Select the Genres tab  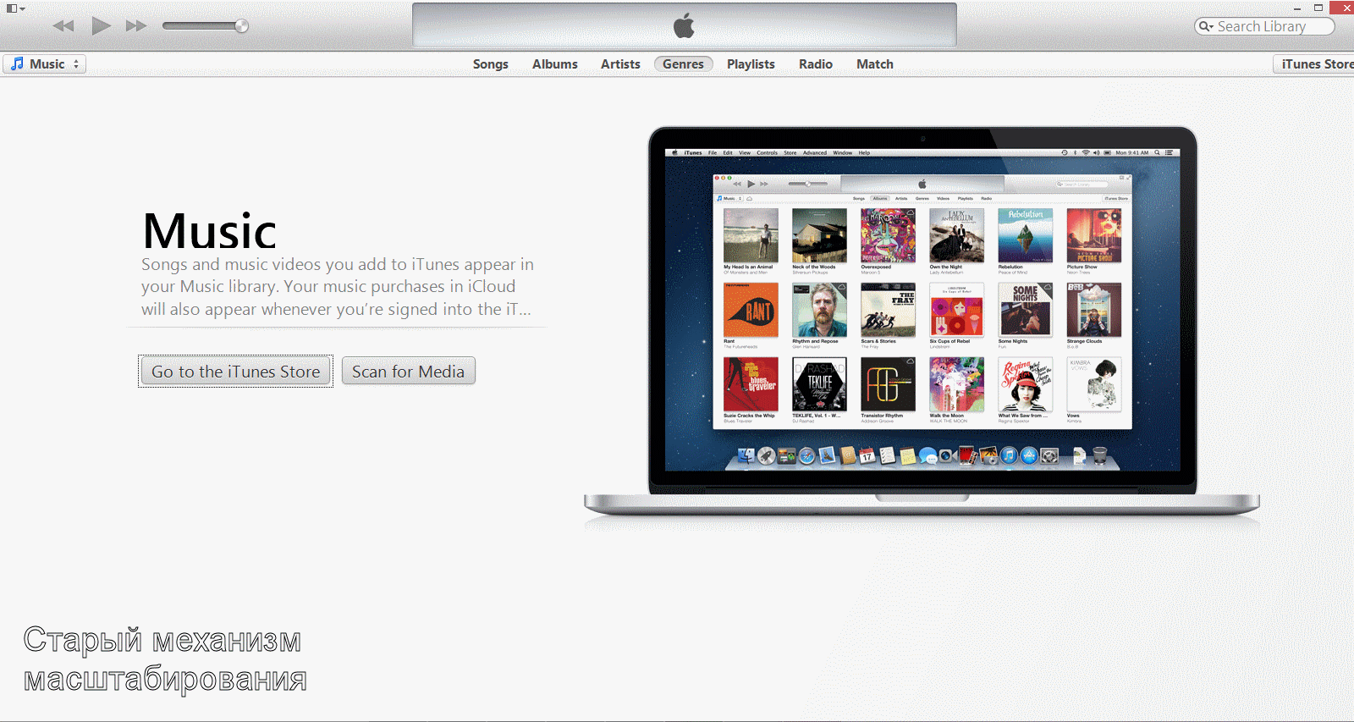tap(683, 64)
